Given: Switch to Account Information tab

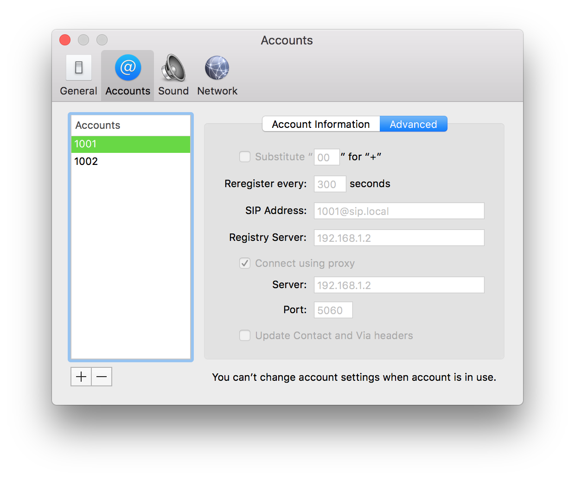Looking at the screenshot, I should click(321, 124).
